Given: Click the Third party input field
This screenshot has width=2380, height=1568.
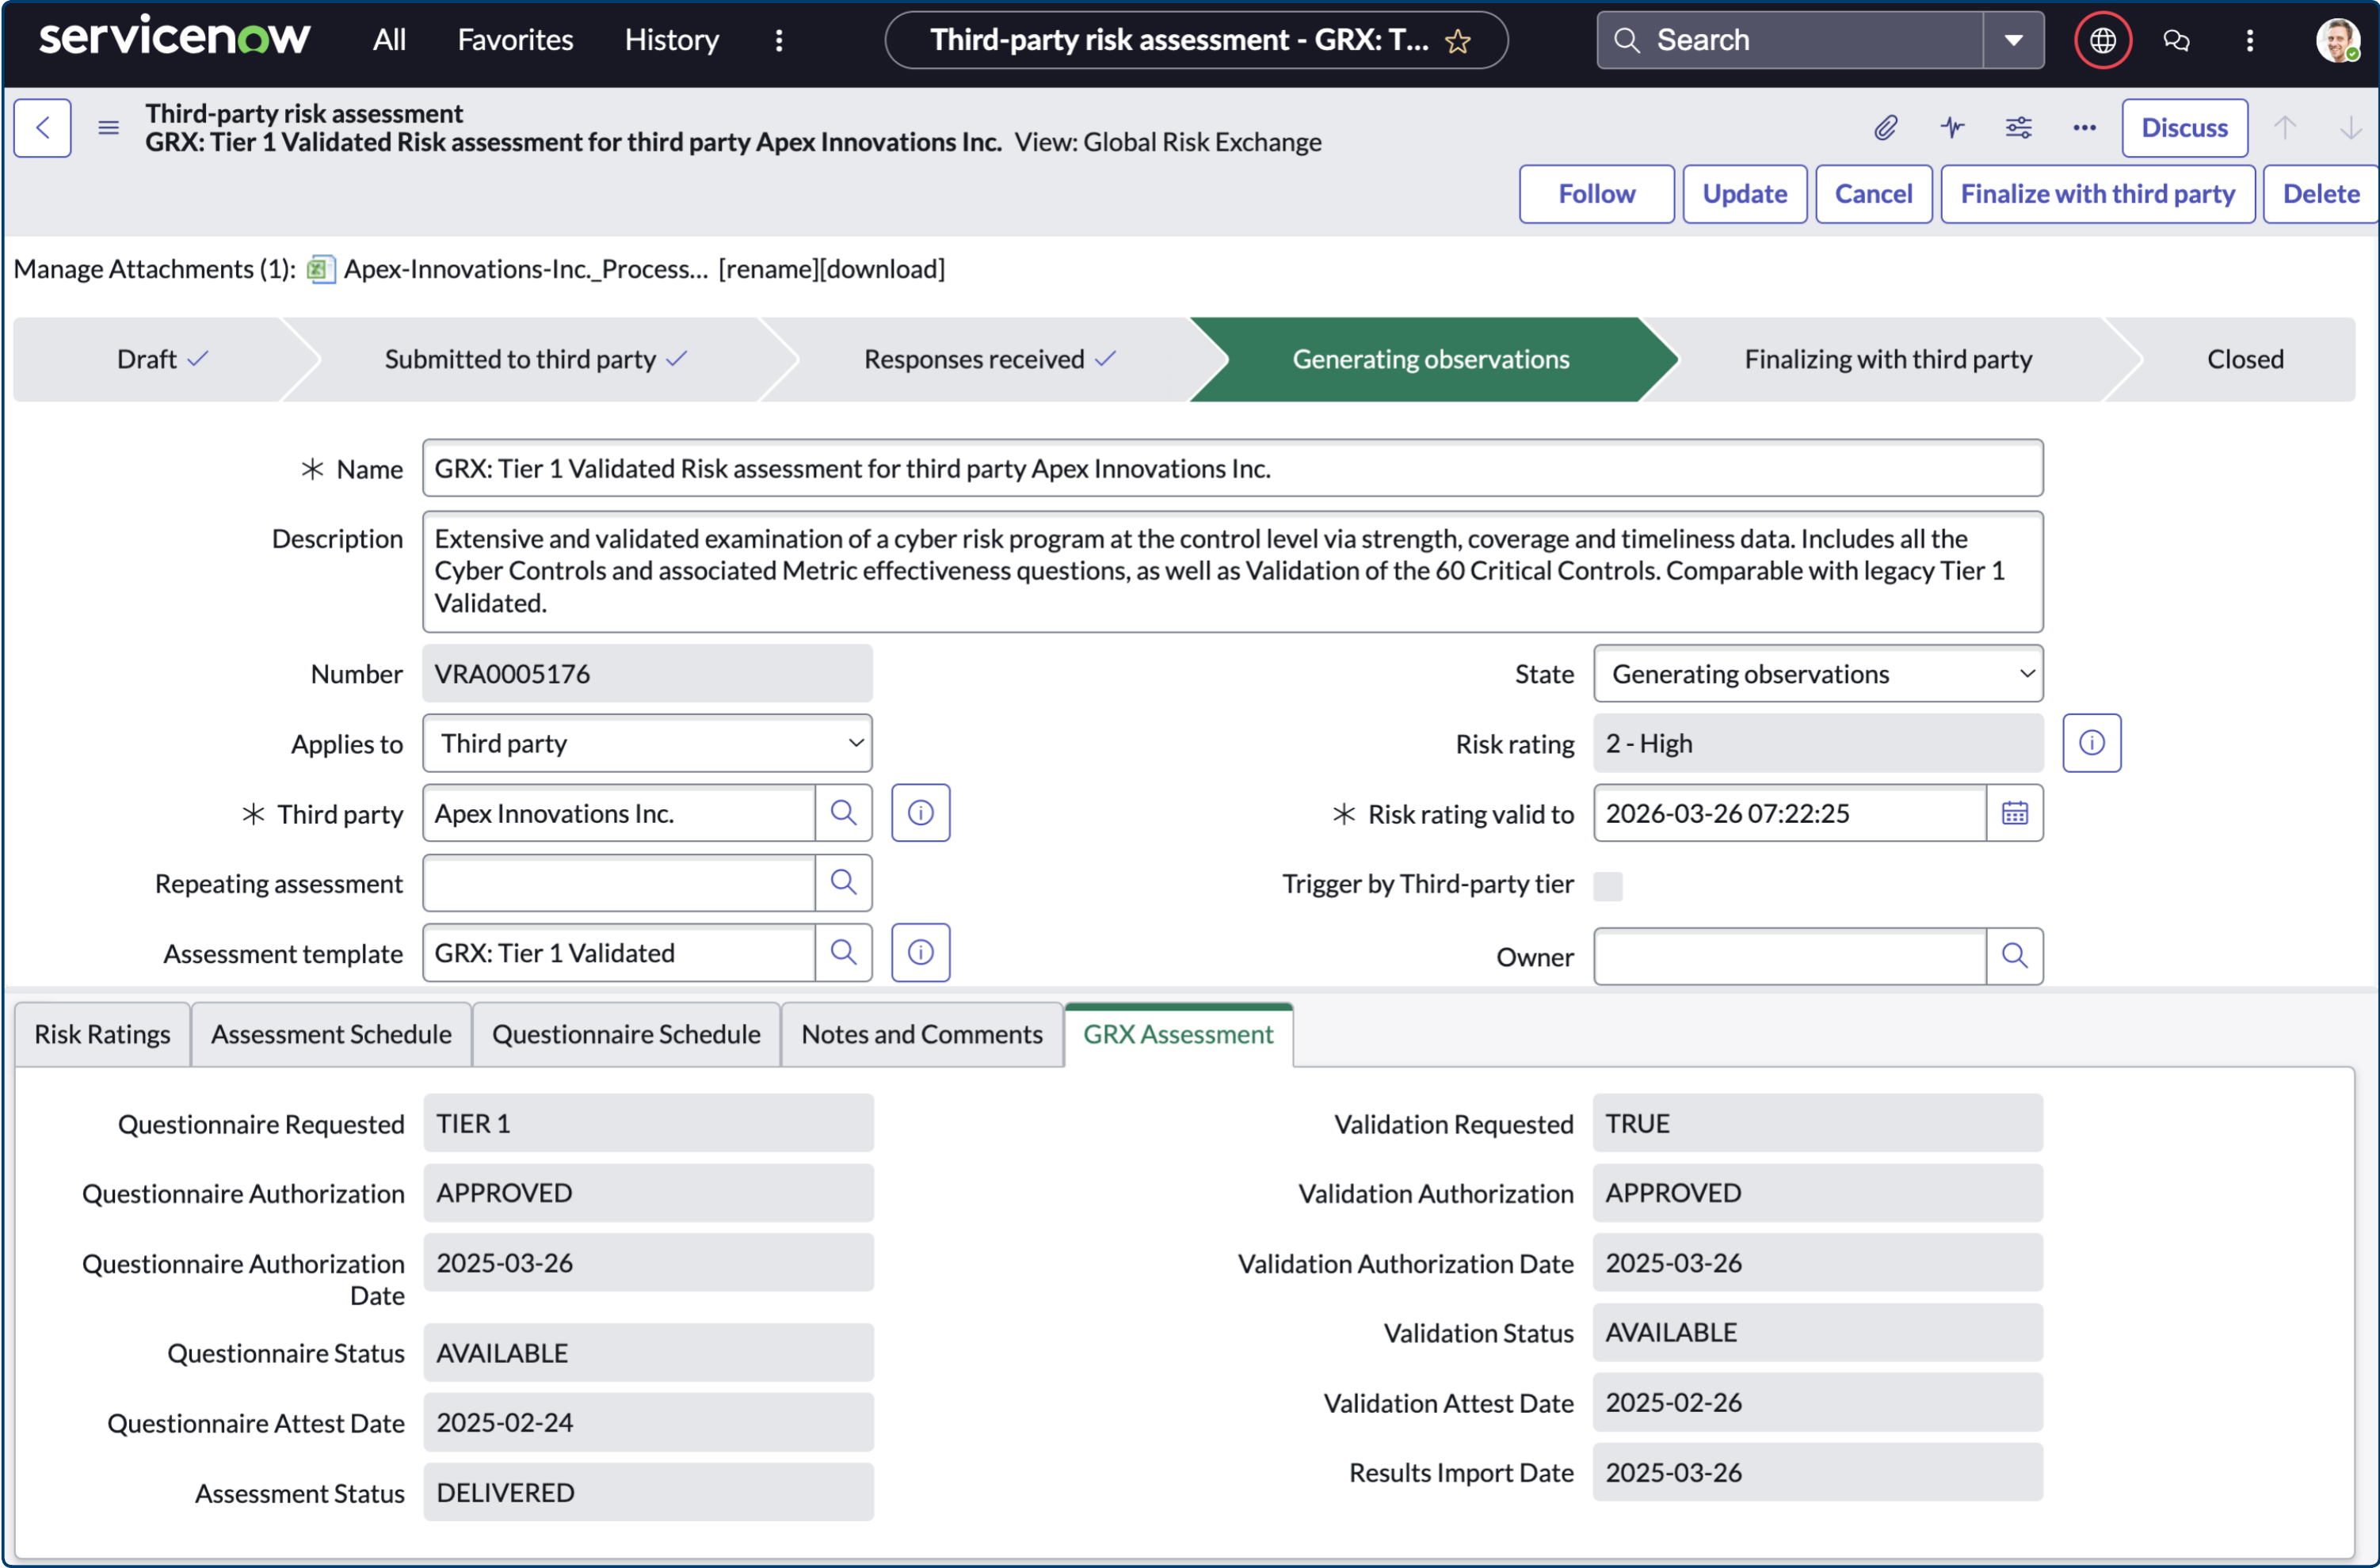Looking at the screenshot, I should pyautogui.click(x=620, y=813).
